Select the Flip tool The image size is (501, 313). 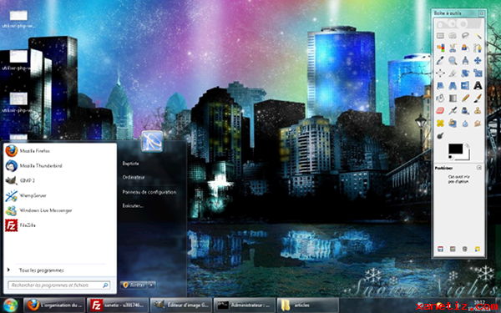pos(465,86)
